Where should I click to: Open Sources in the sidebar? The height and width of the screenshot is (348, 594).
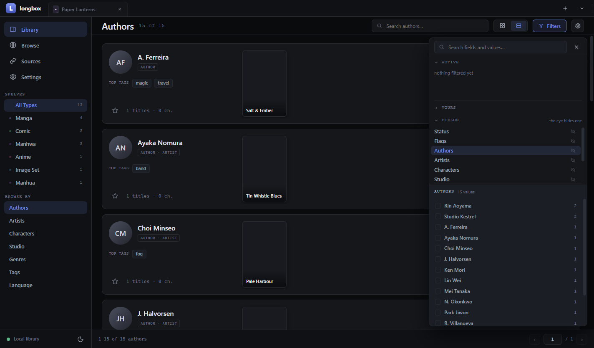pos(45,61)
